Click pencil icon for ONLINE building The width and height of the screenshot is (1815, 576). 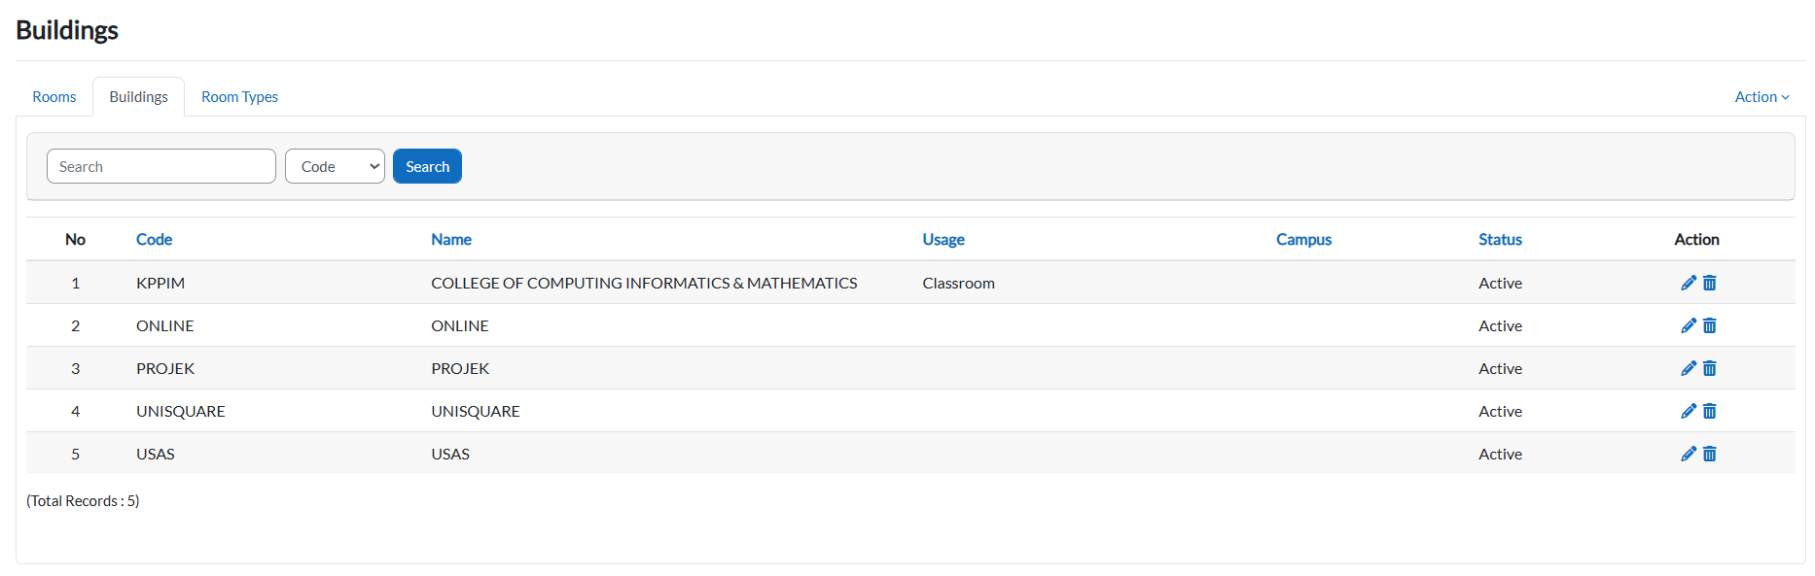click(x=1688, y=325)
